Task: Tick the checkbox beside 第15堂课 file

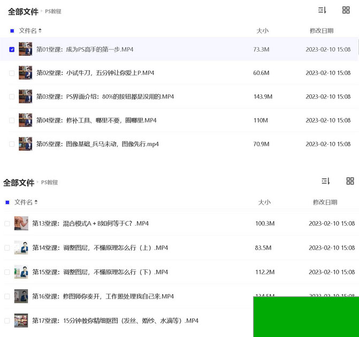Action: (x=7, y=272)
